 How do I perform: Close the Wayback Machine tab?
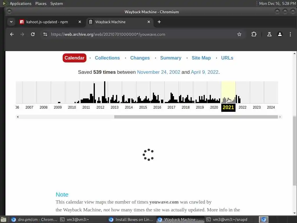pos(149,22)
